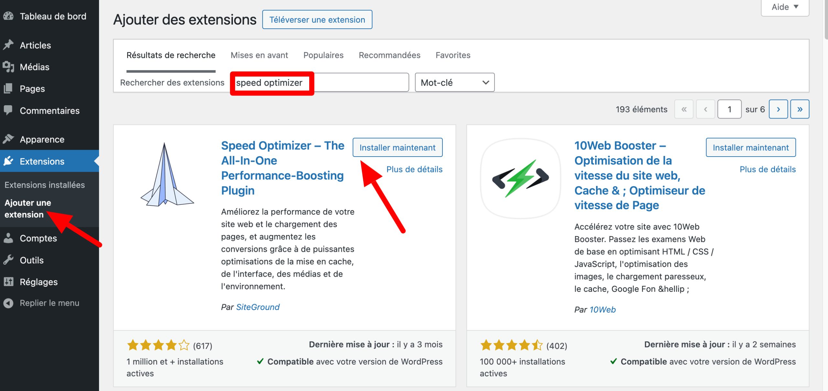Select Ajouter une extension submenu
The image size is (828, 391).
(x=28, y=209)
